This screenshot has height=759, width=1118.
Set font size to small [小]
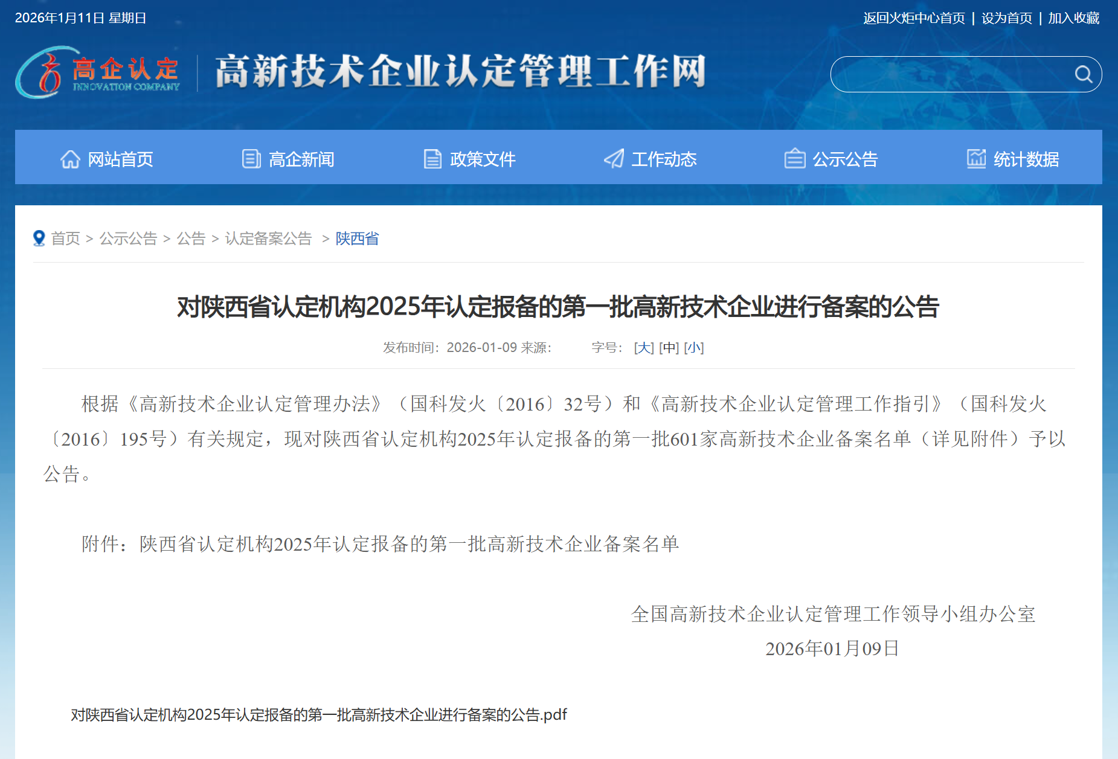click(693, 348)
